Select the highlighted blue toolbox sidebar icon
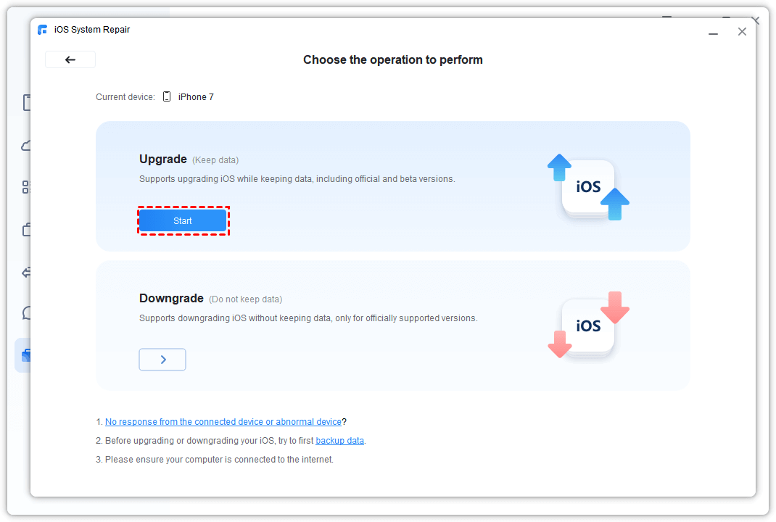This screenshot has height=522, width=776. point(25,355)
